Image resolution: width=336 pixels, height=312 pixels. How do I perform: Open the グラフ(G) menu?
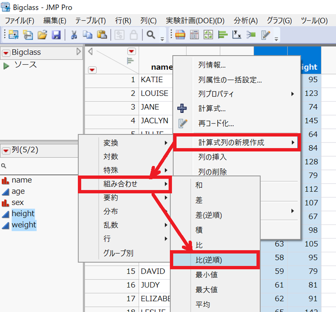point(279,21)
